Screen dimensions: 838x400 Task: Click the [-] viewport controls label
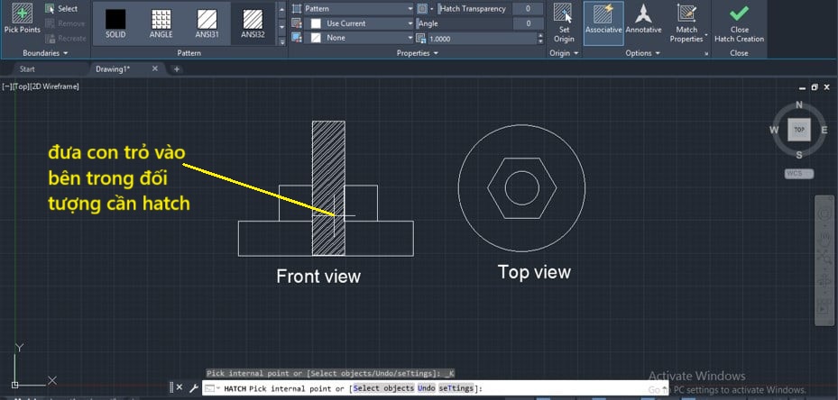(x=7, y=86)
